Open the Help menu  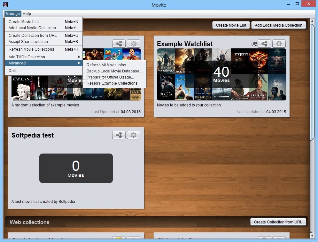tap(27, 14)
